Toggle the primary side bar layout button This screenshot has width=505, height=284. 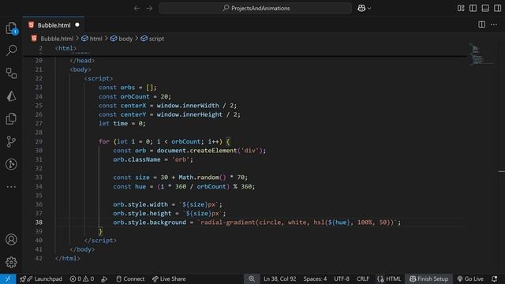(473, 8)
